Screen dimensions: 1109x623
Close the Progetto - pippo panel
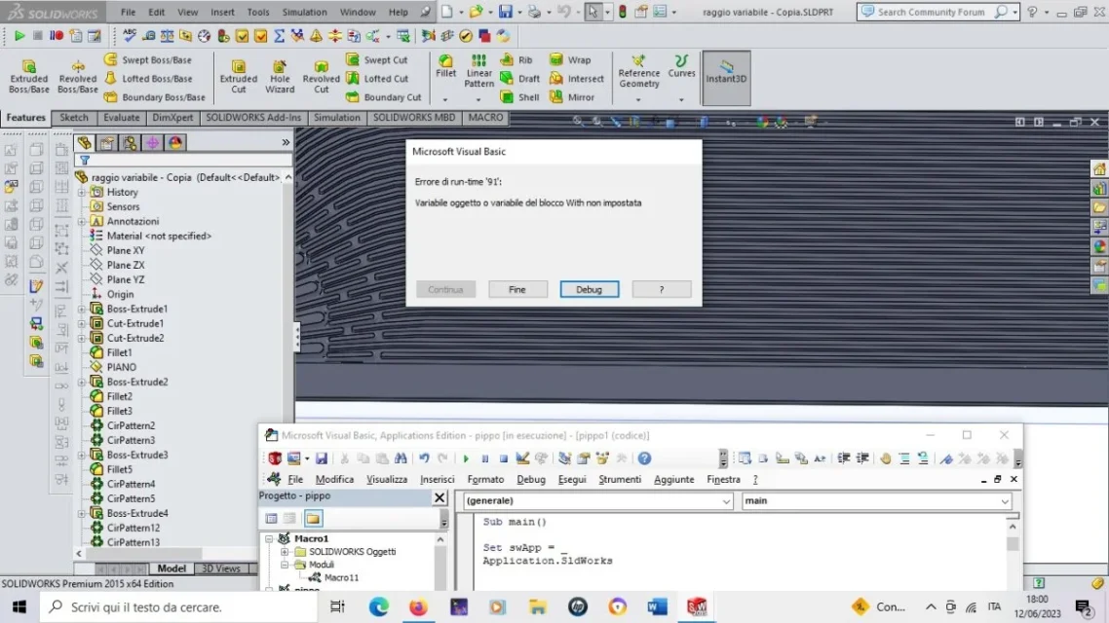click(440, 498)
